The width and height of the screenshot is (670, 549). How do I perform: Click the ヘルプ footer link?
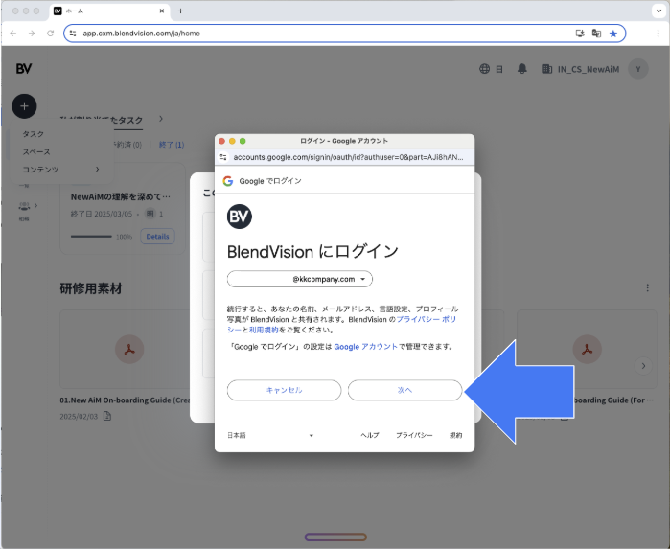(370, 435)
